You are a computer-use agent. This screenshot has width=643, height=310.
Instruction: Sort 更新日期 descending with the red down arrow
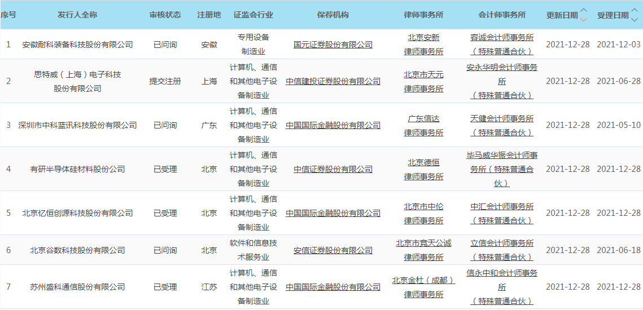click(x=584, y=19)
